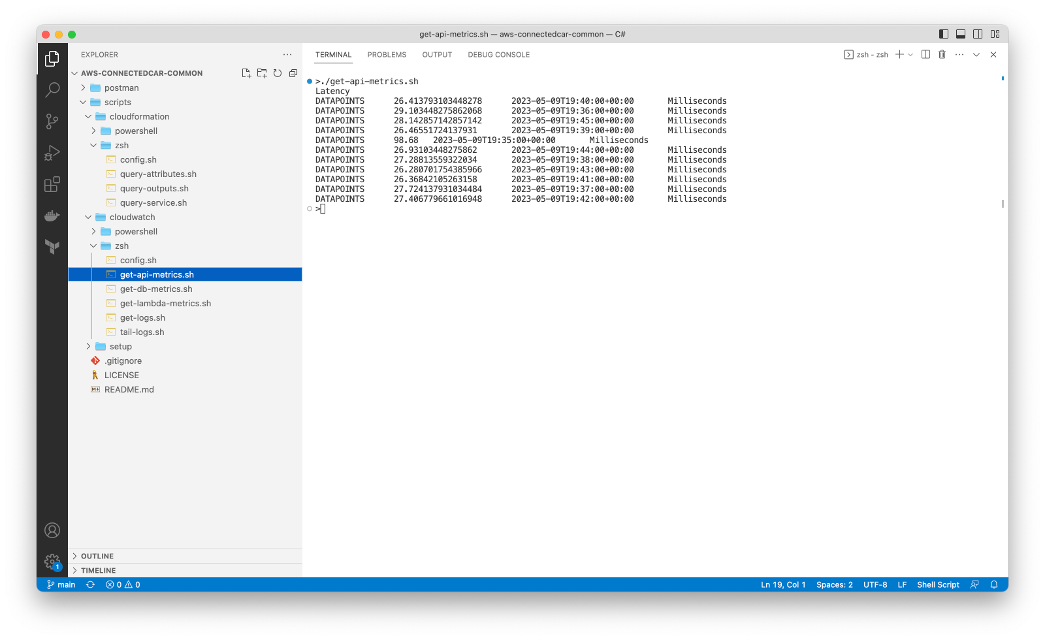Refresh the explorer tree
Viewport: 1045px width, 640px height.
coord(278,73)
